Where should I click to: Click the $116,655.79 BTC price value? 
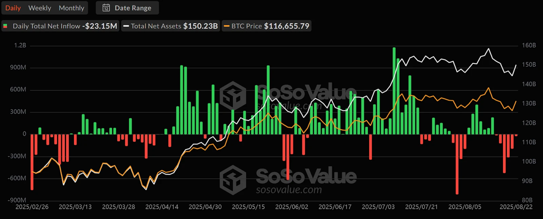pyautogui.click(x=287, y=26)
